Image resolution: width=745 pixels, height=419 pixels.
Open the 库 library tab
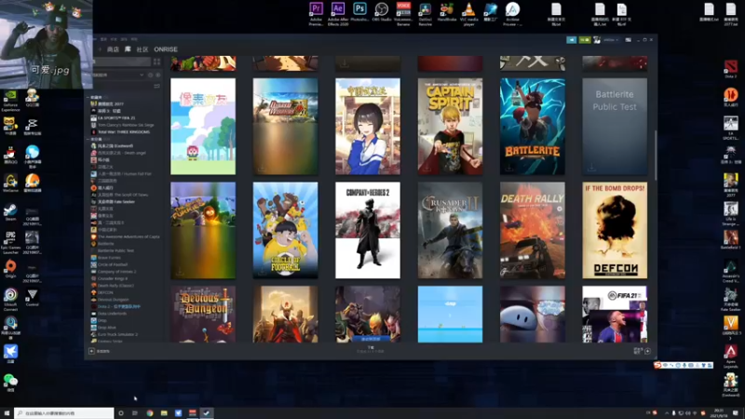coord(128,49)
